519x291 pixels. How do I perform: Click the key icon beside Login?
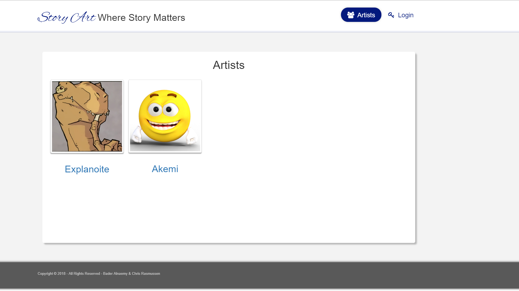[391, 15]
